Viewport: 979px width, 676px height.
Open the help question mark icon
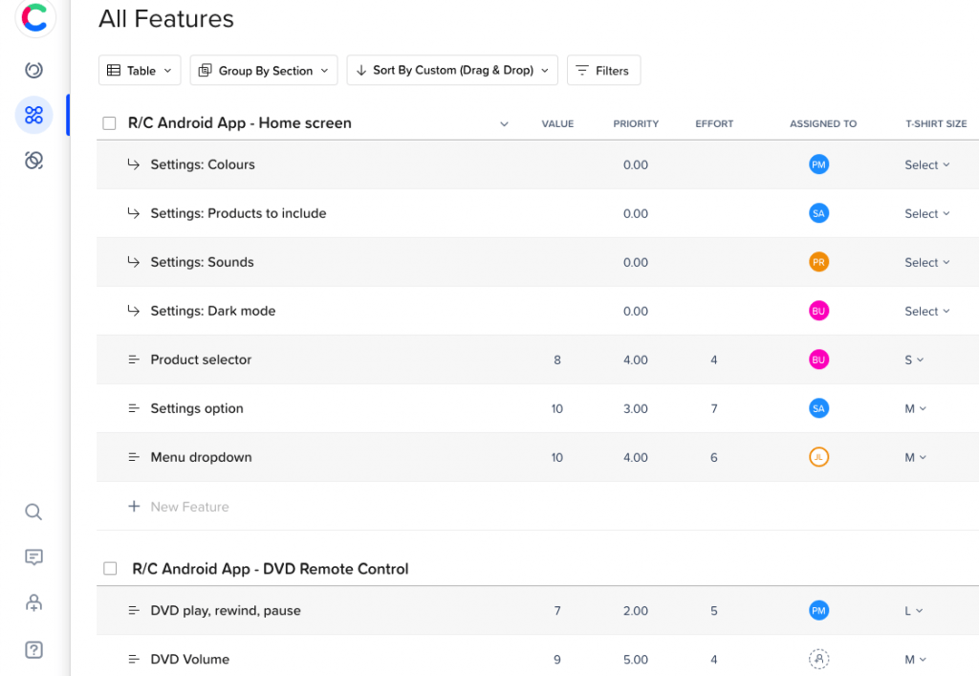33,650
